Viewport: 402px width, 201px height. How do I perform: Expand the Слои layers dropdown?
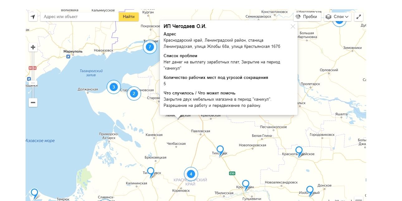(x=338, y=17)
